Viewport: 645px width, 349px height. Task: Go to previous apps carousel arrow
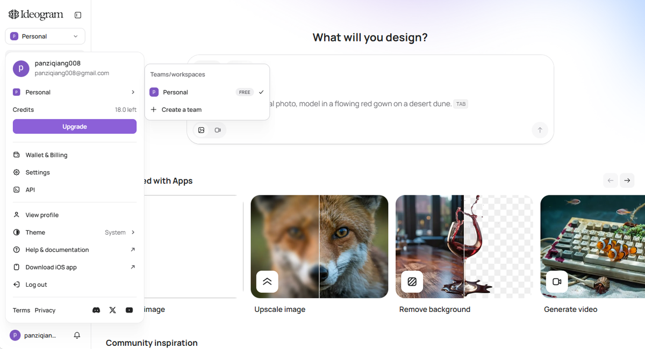[x=610, y=180]
